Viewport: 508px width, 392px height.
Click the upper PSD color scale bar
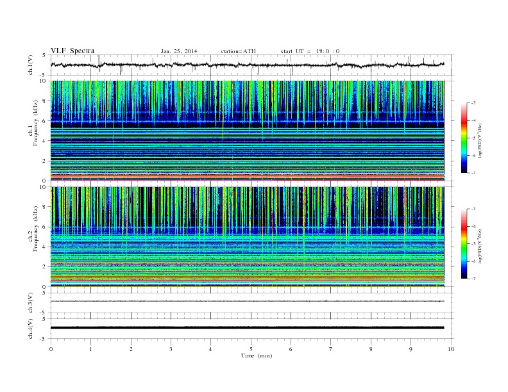point(464,138)
